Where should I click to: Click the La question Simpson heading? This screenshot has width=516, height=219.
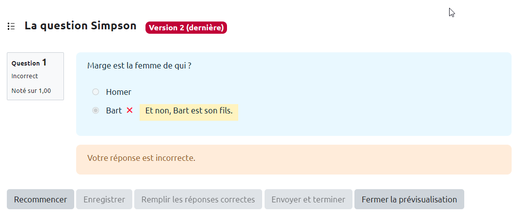81,26
